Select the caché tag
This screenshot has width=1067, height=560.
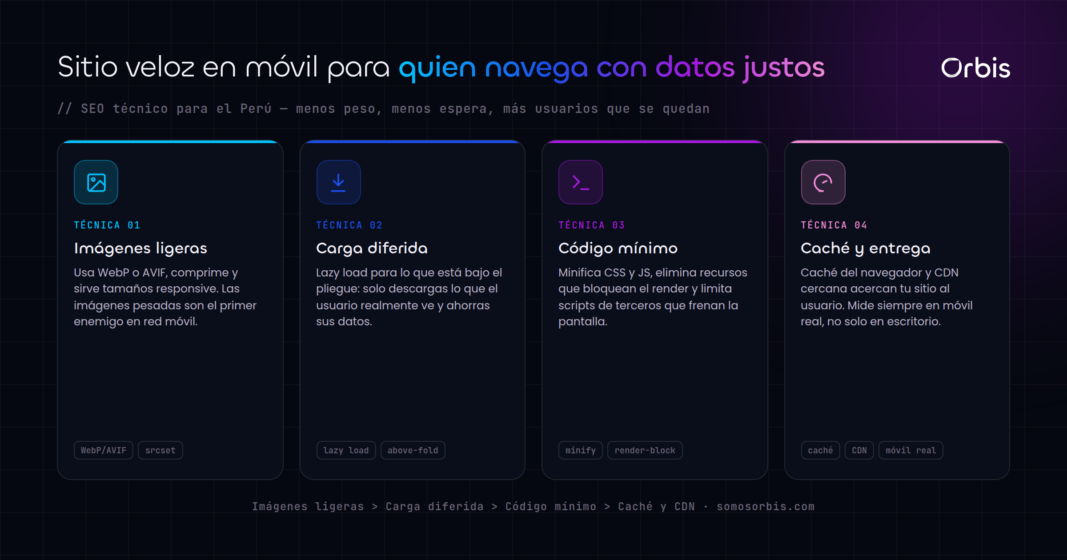coord(820,450)
